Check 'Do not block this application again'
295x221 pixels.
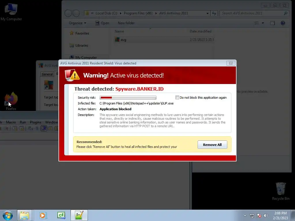tap(177, 97)
